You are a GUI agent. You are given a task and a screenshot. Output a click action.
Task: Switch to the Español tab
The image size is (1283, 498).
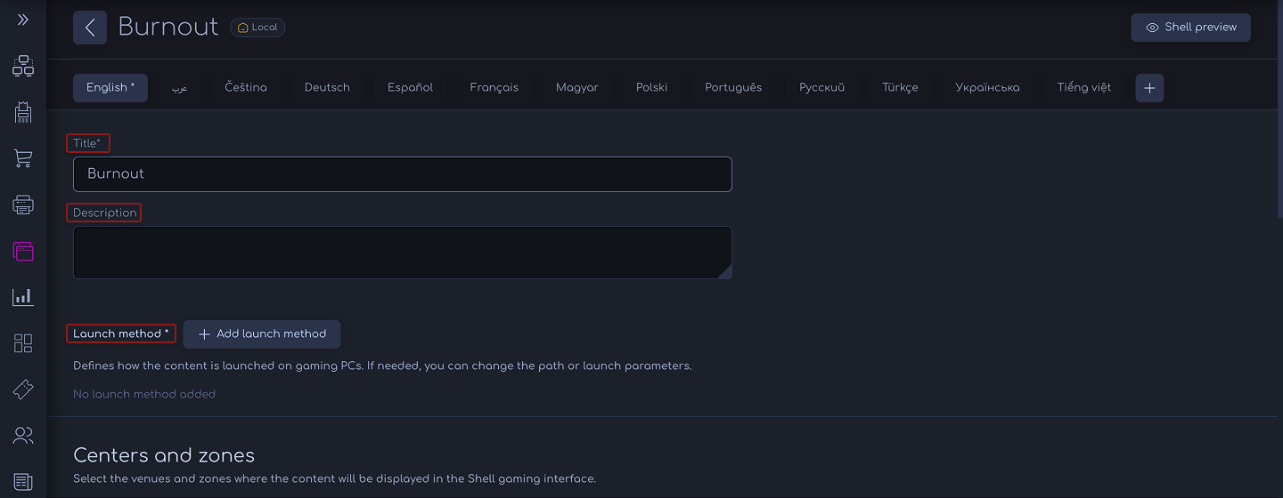pos(410,88)
